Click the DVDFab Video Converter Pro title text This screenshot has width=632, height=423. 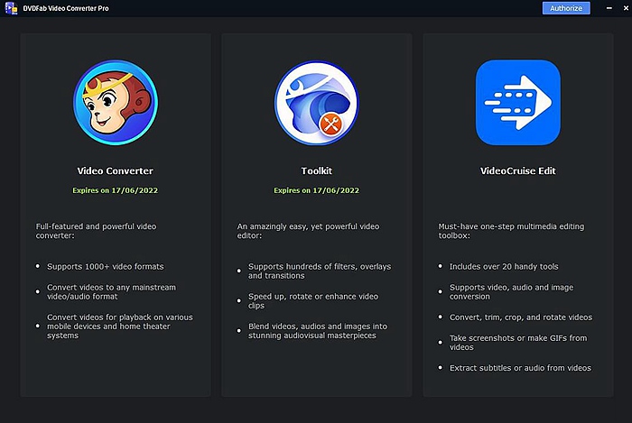66,8
